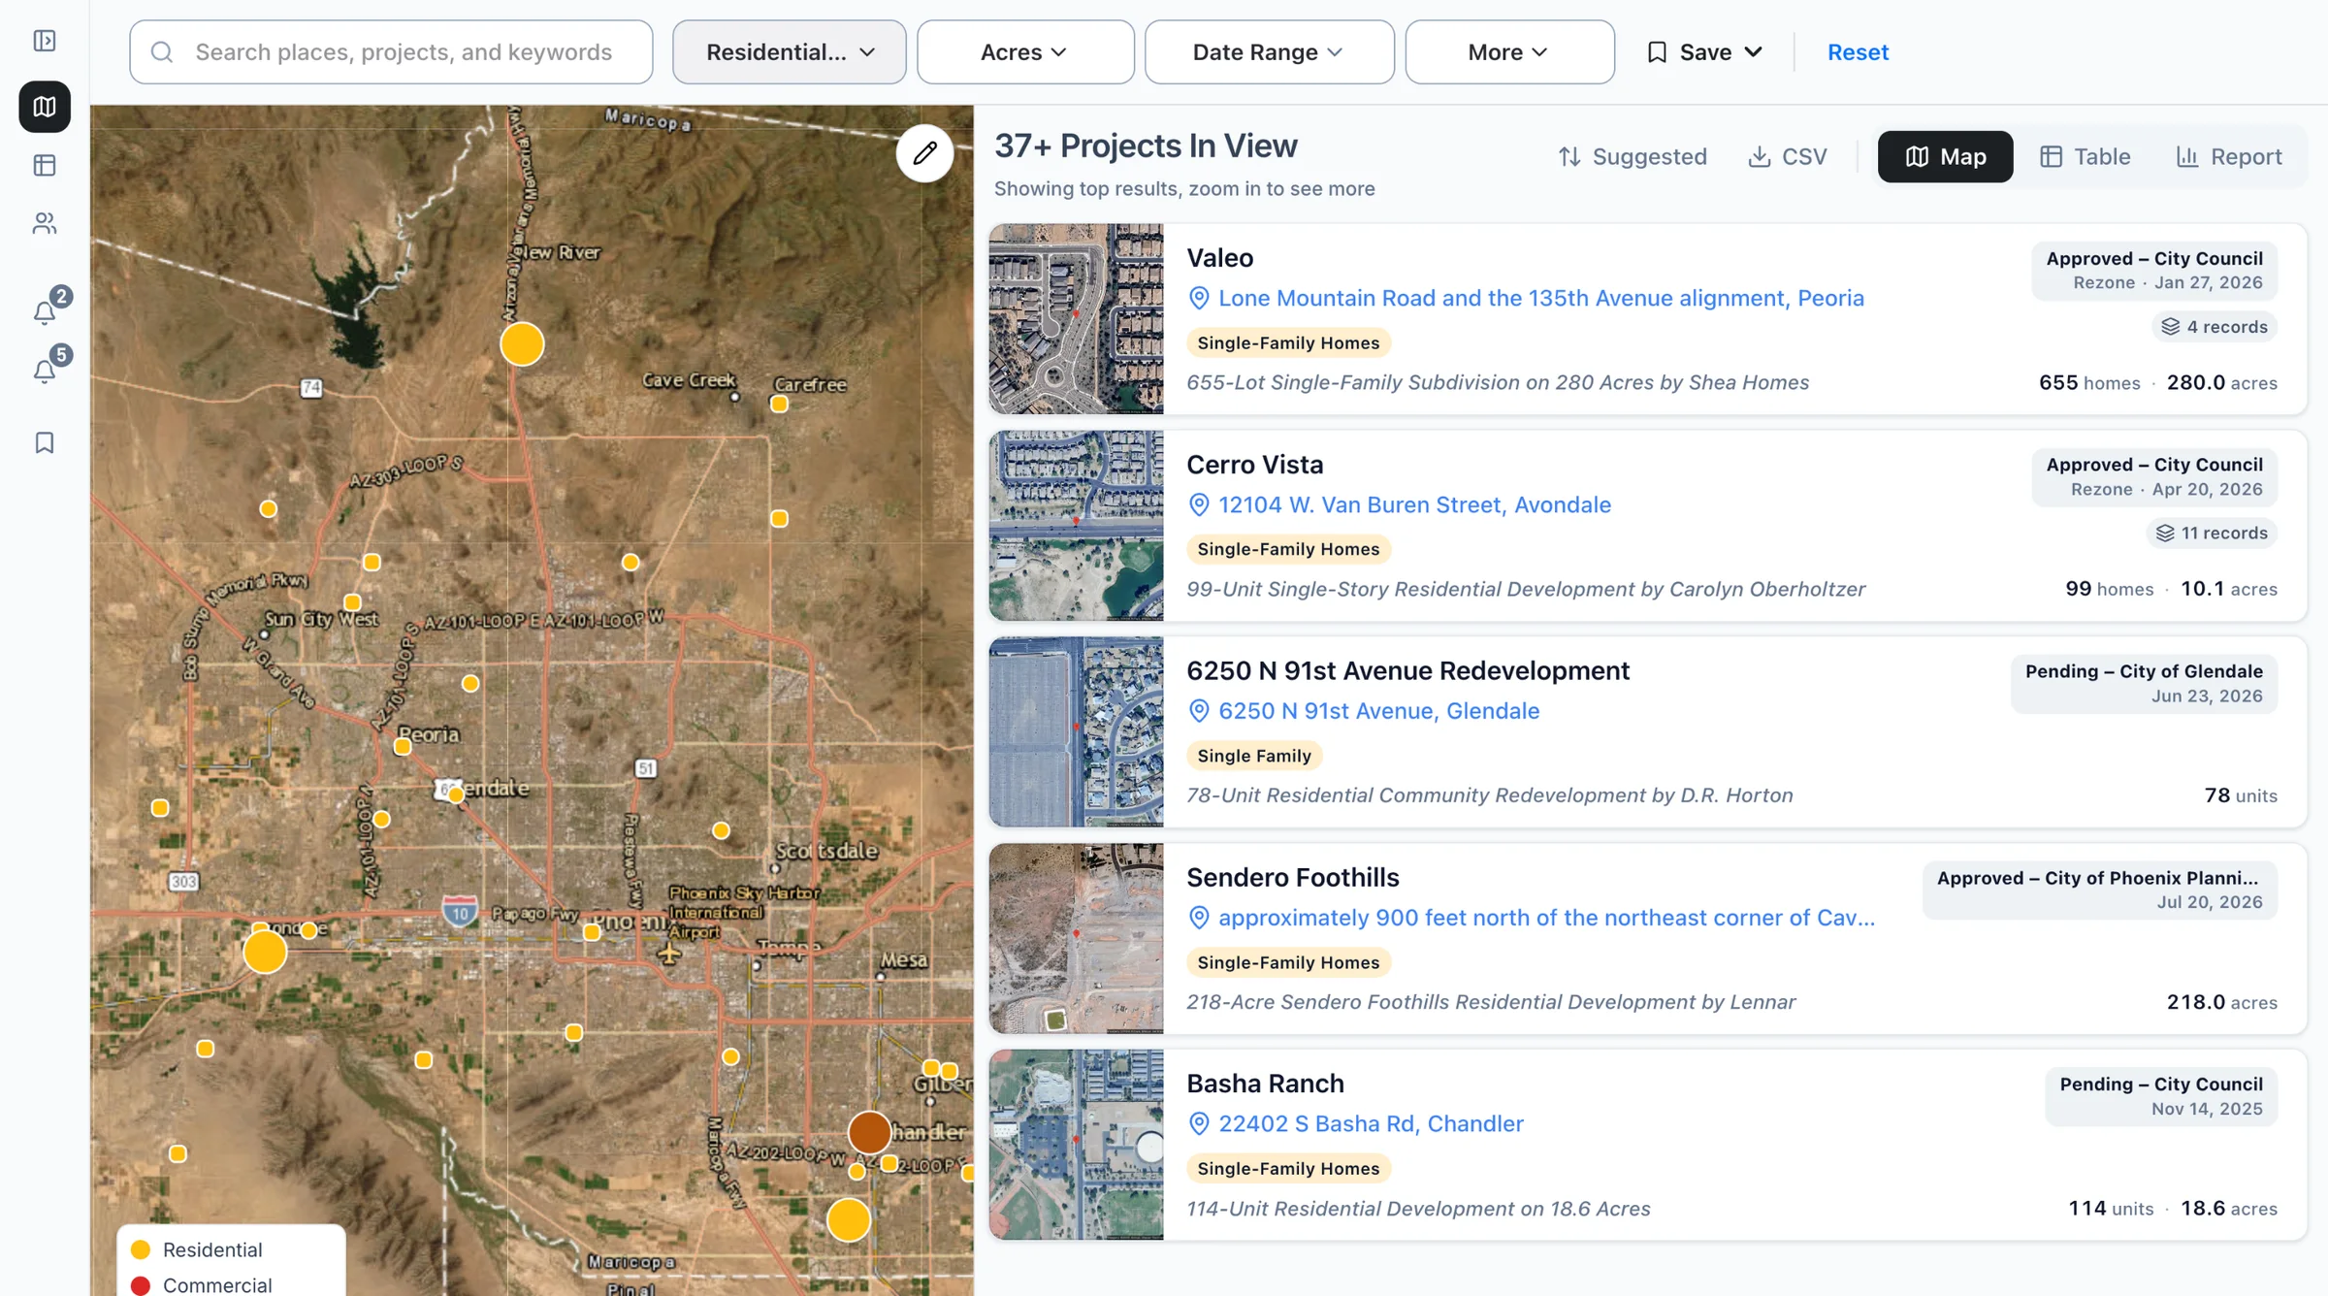Viewport: 2328px width, 1296px height.
Task: Open the Acres filter dropdown
Action: tap(1025, 52)
